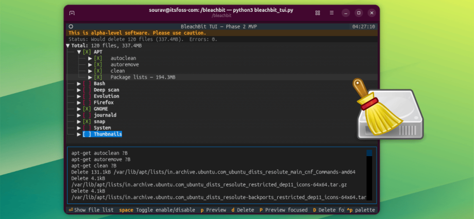Click the Delete 131.1kB log line
The height and width of the screenshot is (219, 474).
(213, 172)
